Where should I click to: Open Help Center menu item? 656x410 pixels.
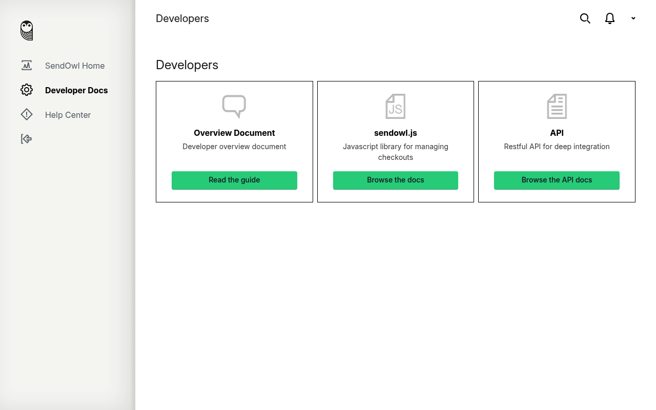(68, 115)
